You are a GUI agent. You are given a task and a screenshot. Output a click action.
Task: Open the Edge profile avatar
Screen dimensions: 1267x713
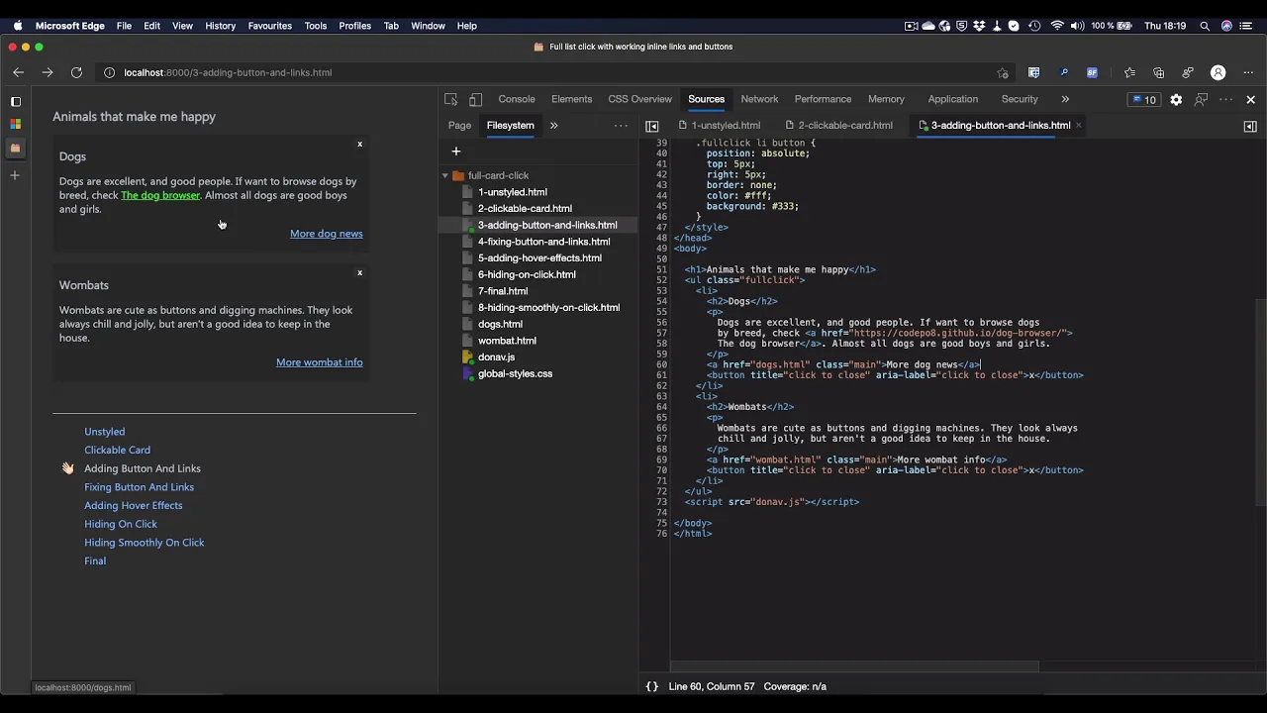point(1218,72)
